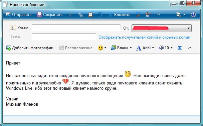Click the word Удачи in message
Image resolution: width=203 pixels, height=126 pixels.
(x=12, y=99)
